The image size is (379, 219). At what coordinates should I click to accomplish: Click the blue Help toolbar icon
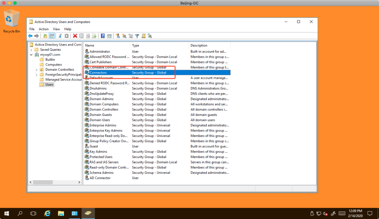pyautogui.click(x=103, y=36)
